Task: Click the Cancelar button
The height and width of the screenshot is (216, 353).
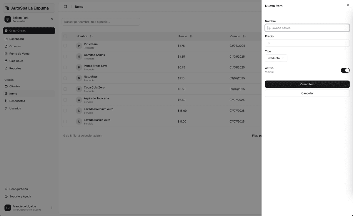Action: [307, 93]
